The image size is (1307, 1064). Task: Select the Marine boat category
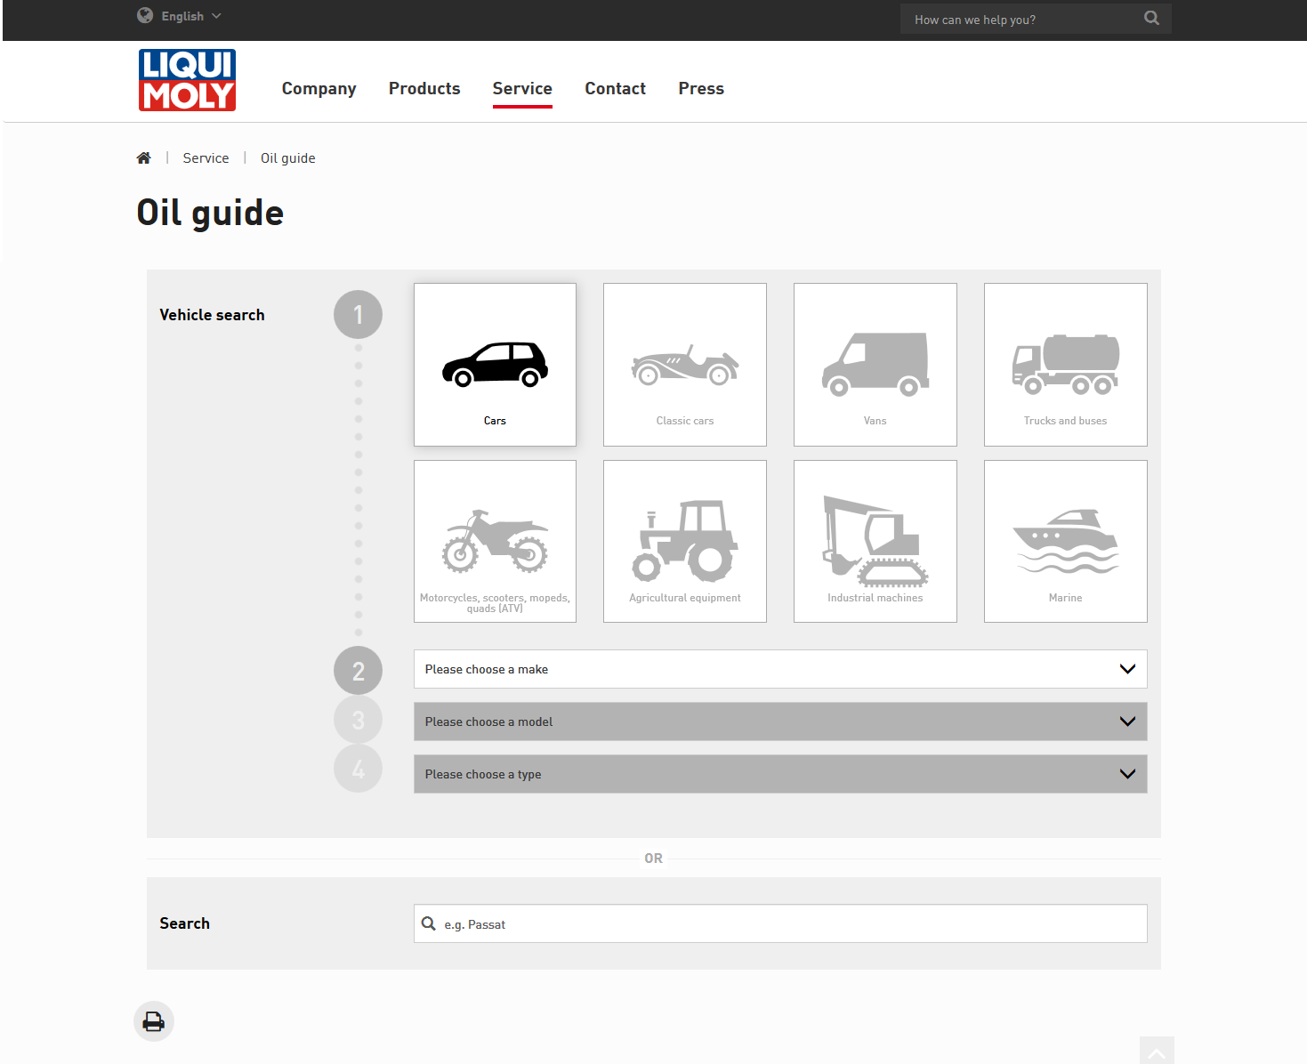(x=1065, y=541)
